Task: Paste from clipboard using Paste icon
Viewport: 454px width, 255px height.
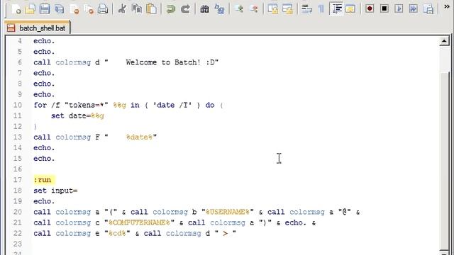Action: [151, 9]
